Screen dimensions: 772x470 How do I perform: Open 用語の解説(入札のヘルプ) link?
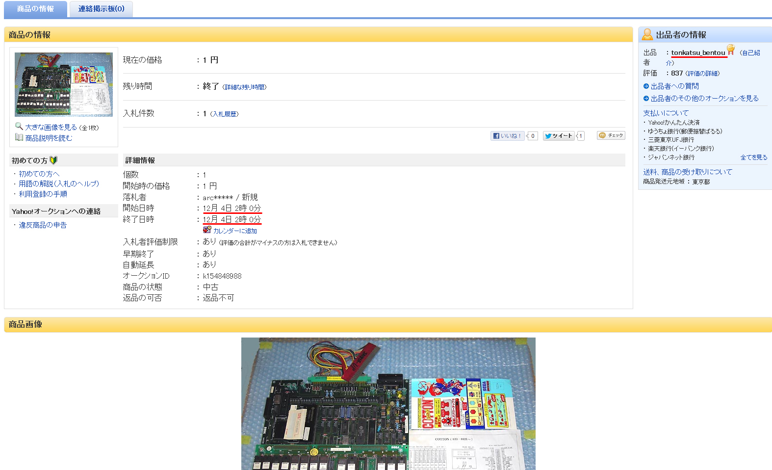[x=59, y=184]
